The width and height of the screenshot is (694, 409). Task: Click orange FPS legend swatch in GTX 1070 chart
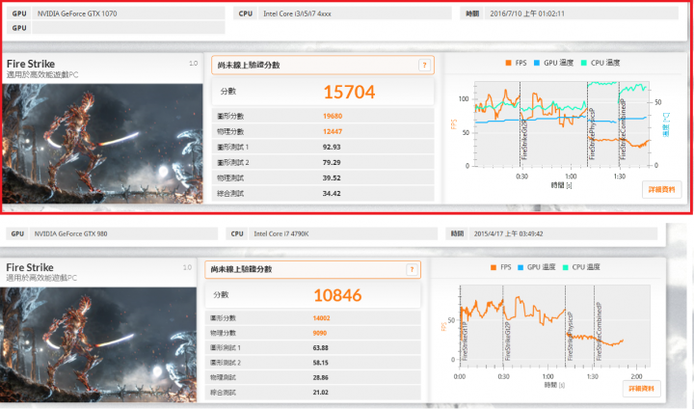[x=508, y=63]
